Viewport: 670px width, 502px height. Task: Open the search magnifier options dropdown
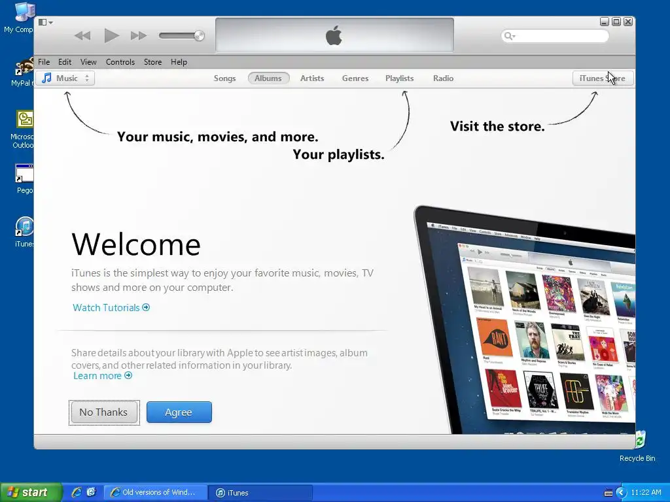point(510,36)
